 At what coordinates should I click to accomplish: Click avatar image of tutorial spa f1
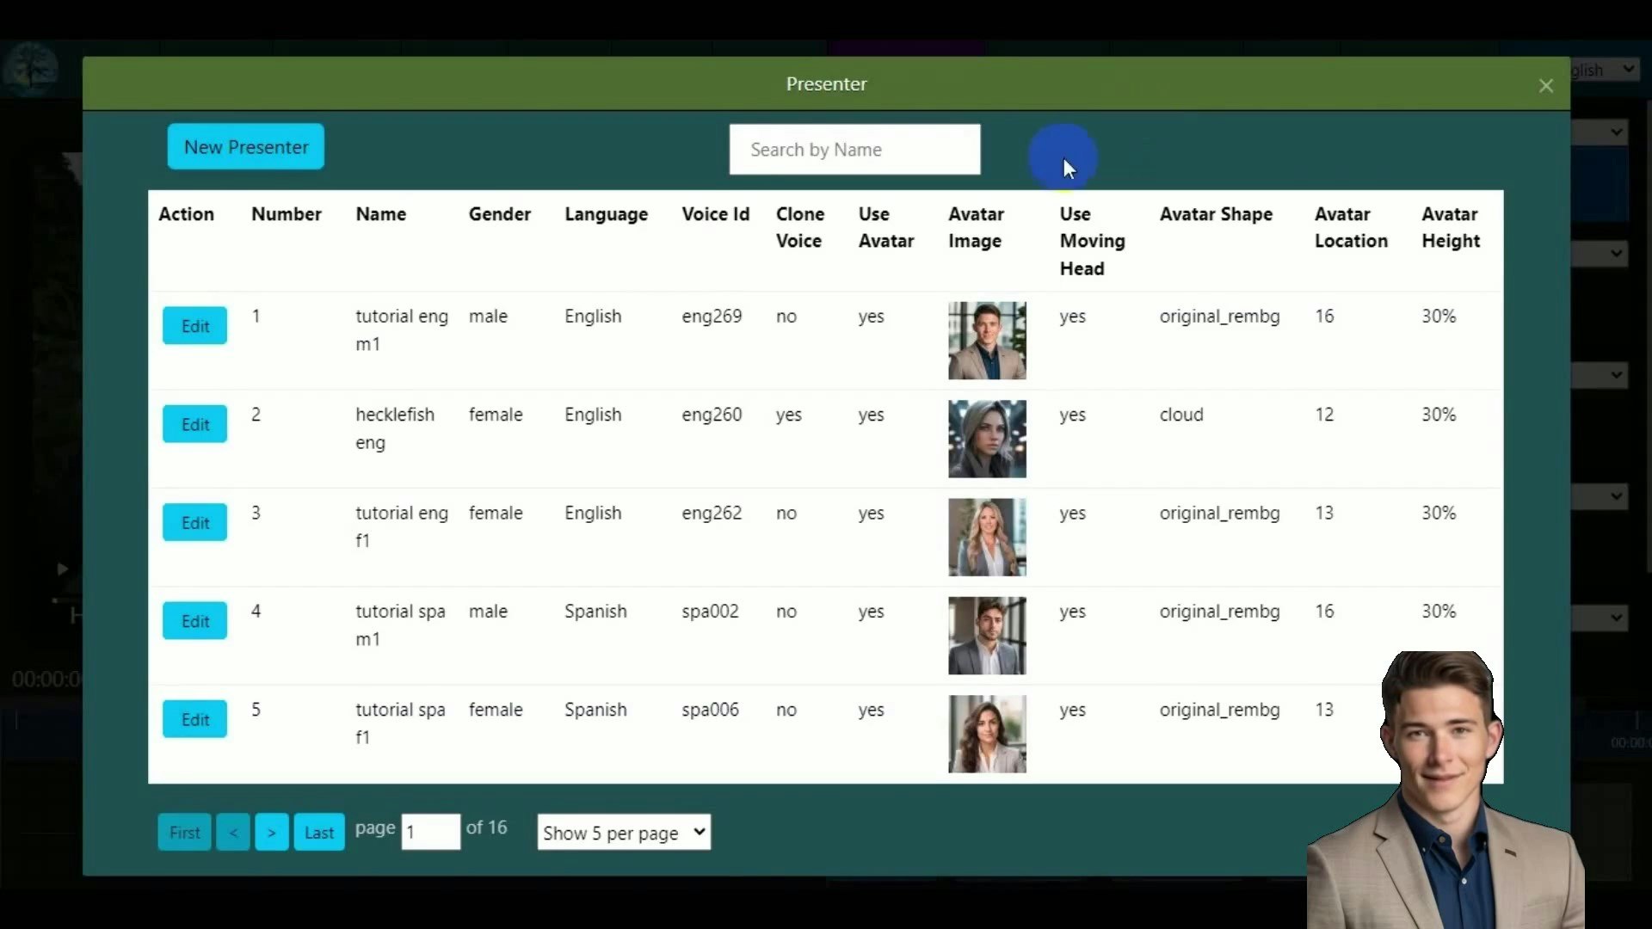(x=986, y=734)
